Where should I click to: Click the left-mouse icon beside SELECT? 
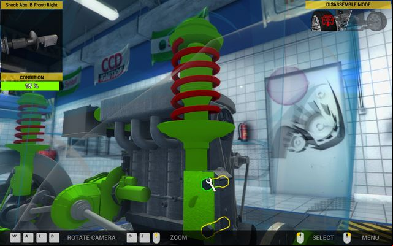click(x=300, y=237)
